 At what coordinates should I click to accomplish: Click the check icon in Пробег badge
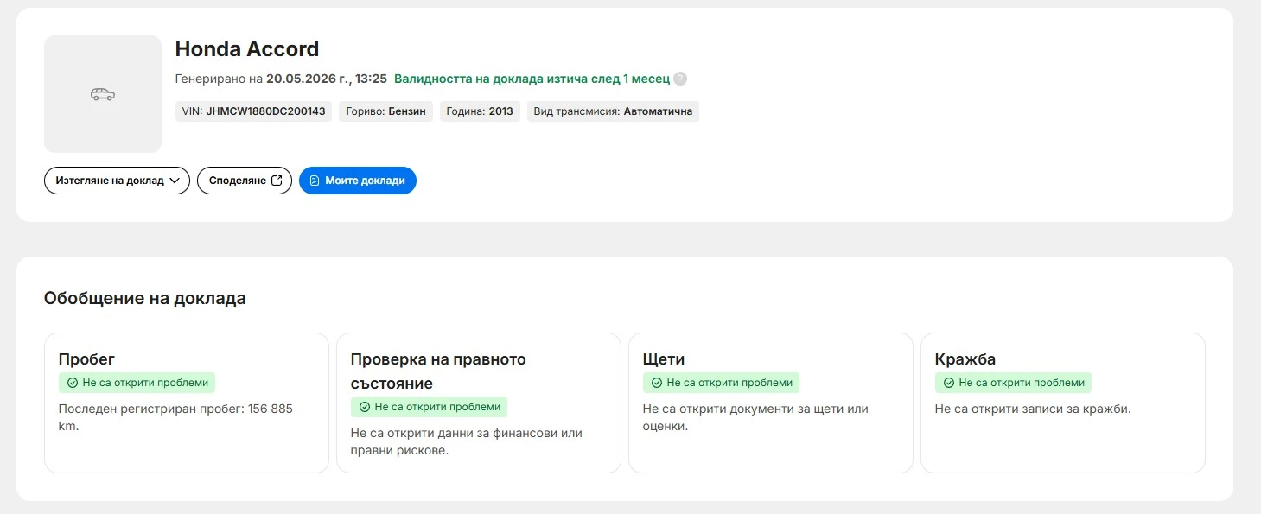[x=73, y=383]
